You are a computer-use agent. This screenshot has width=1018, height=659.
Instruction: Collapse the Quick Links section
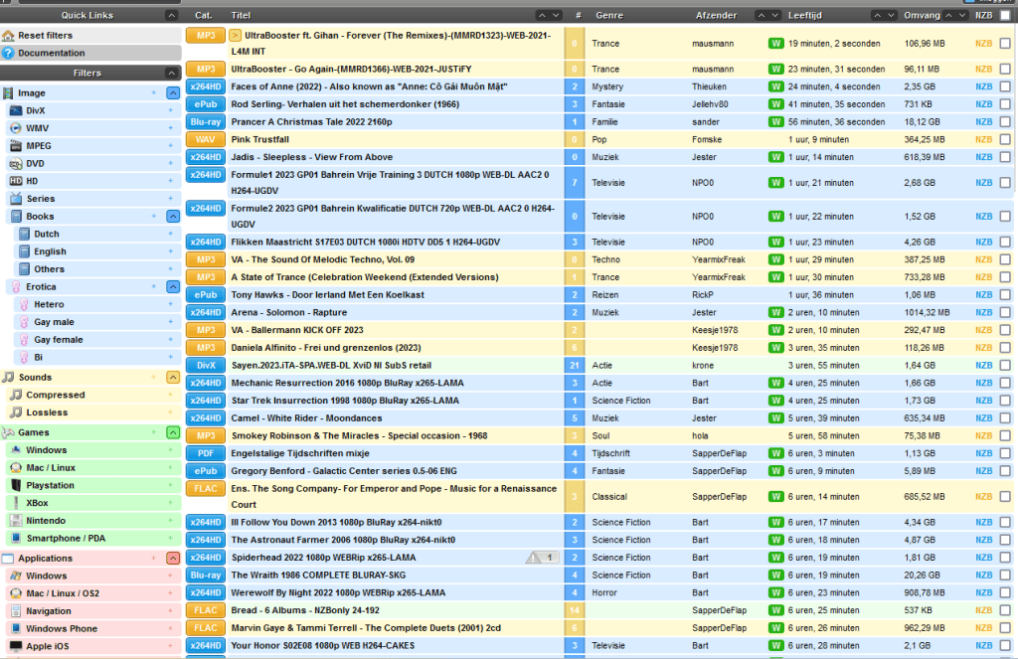pyautogui.click(x=173, y=16)
